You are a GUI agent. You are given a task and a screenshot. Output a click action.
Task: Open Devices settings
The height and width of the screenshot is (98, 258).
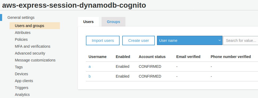point(21,74)
